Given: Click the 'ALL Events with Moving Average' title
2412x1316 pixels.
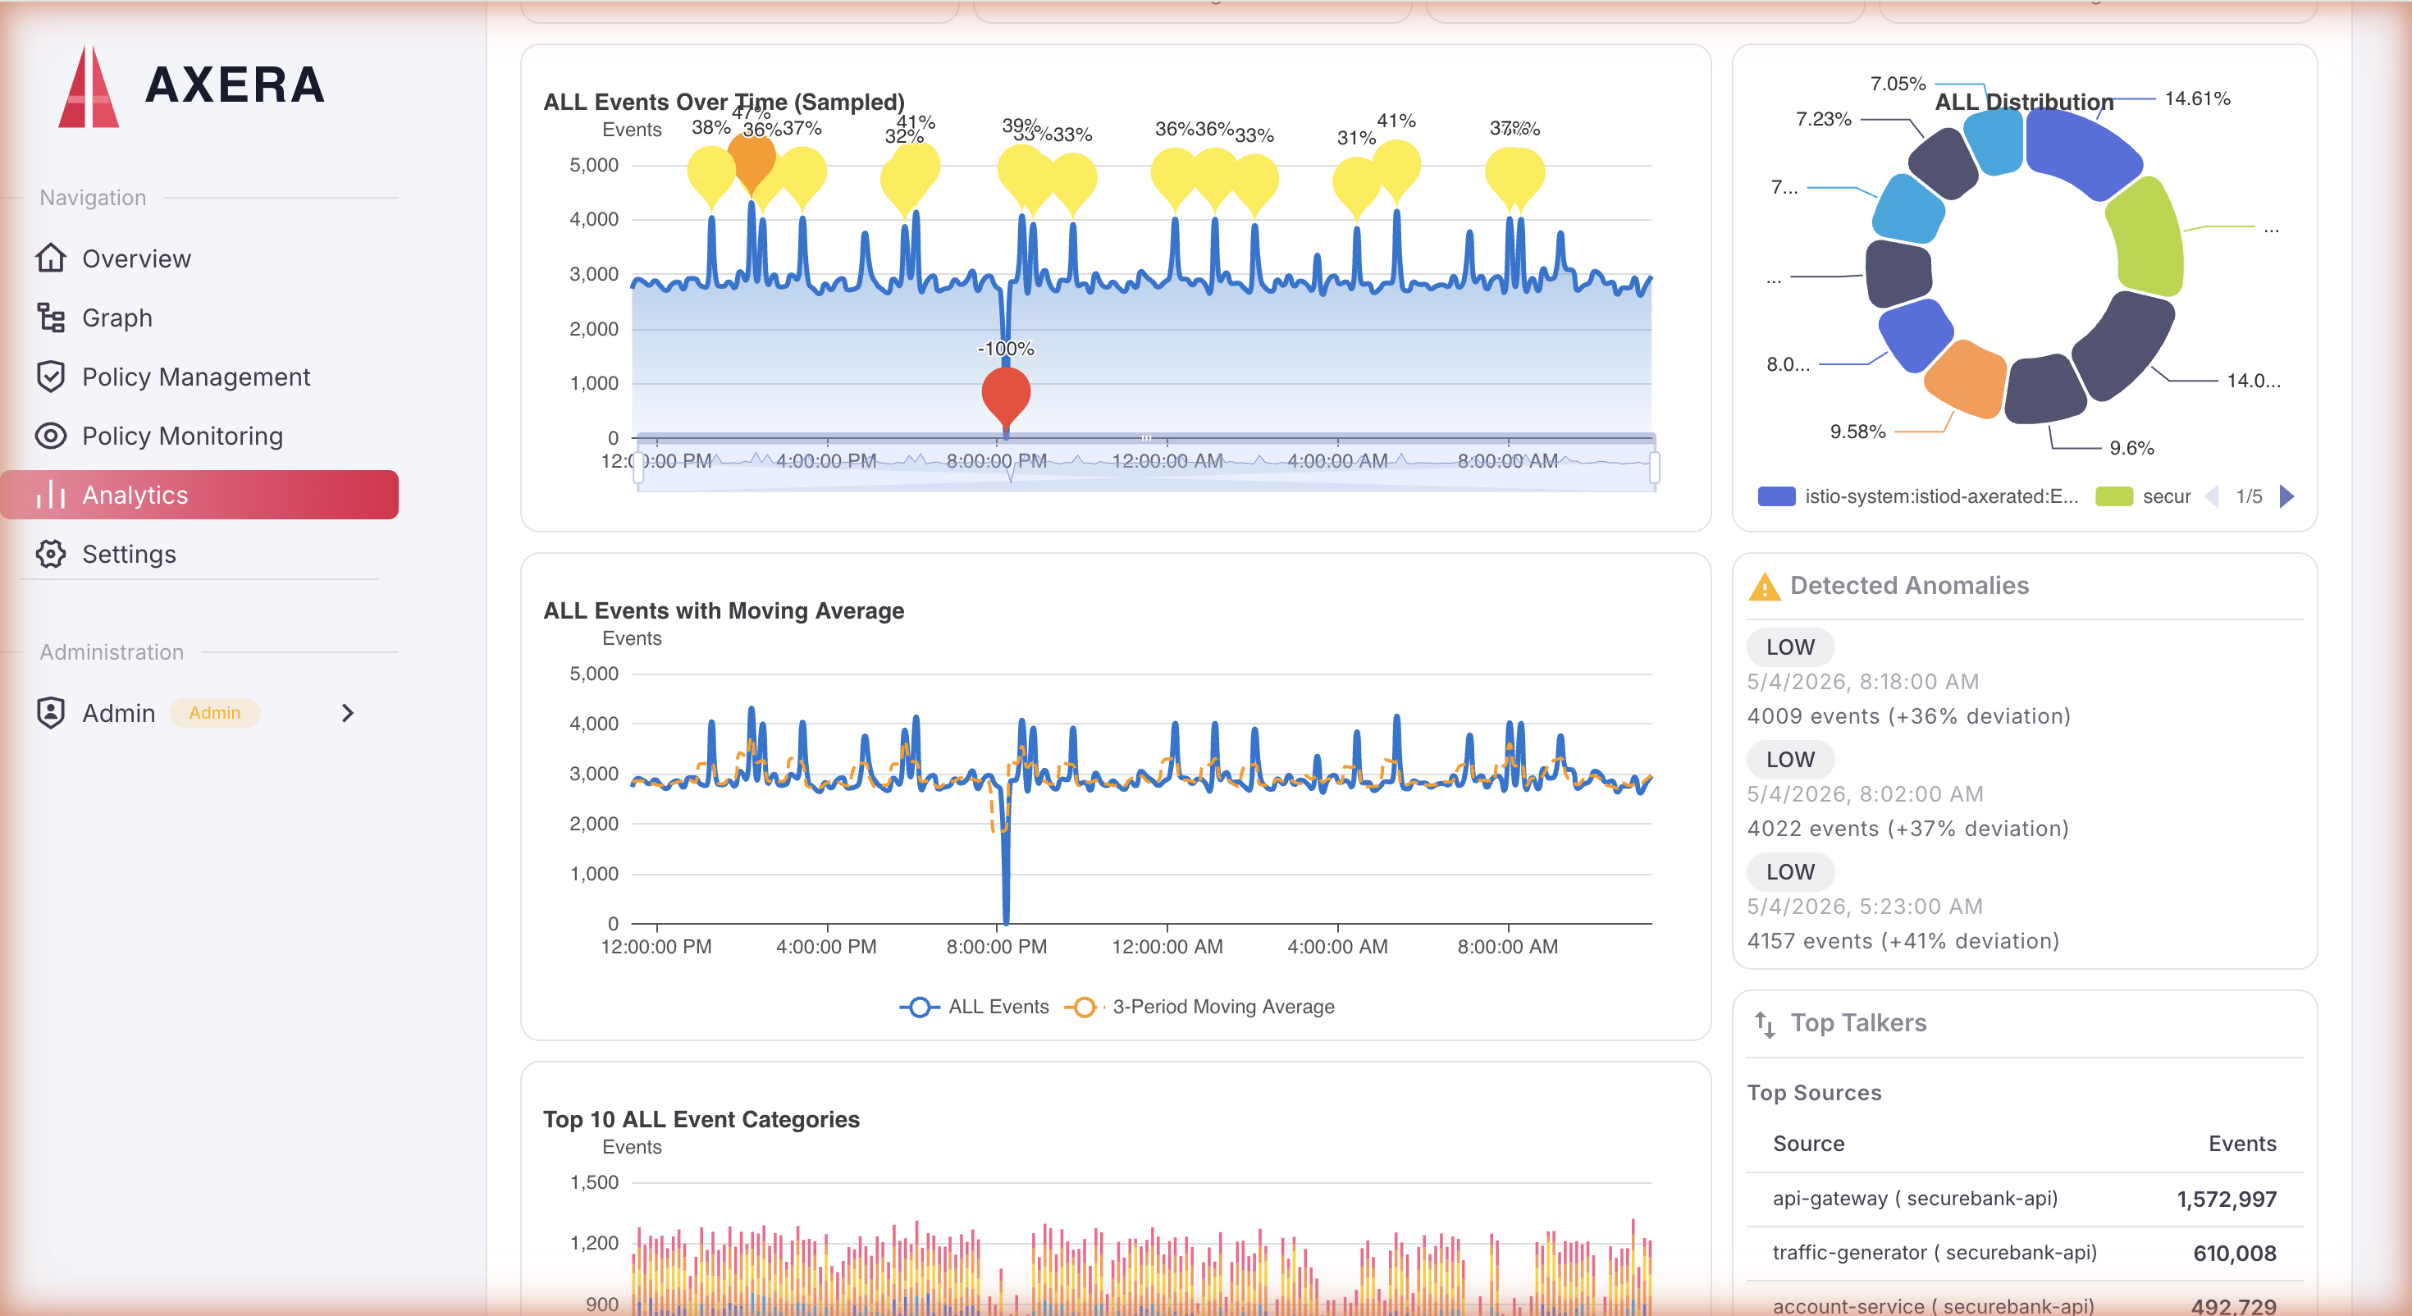Looking at the screenshot, I should point(724,610).
